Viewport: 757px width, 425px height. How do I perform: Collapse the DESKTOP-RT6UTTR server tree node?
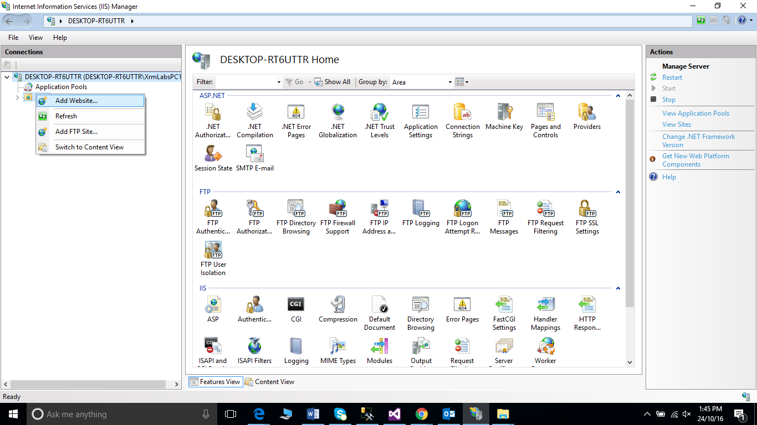pyautogui.click(x=7, y=77)
